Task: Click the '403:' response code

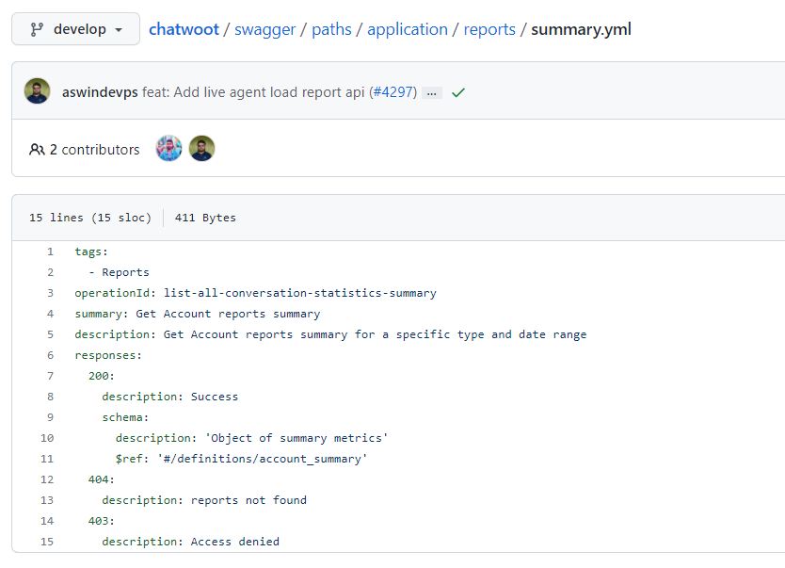Action: [102, 521]
